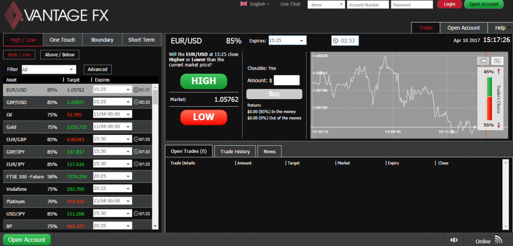Image resolution: width=513 pixels, height=246 pixels.
Task: Open the main Expires 15:25 dropdown
Action: click(x=287, y=41)
